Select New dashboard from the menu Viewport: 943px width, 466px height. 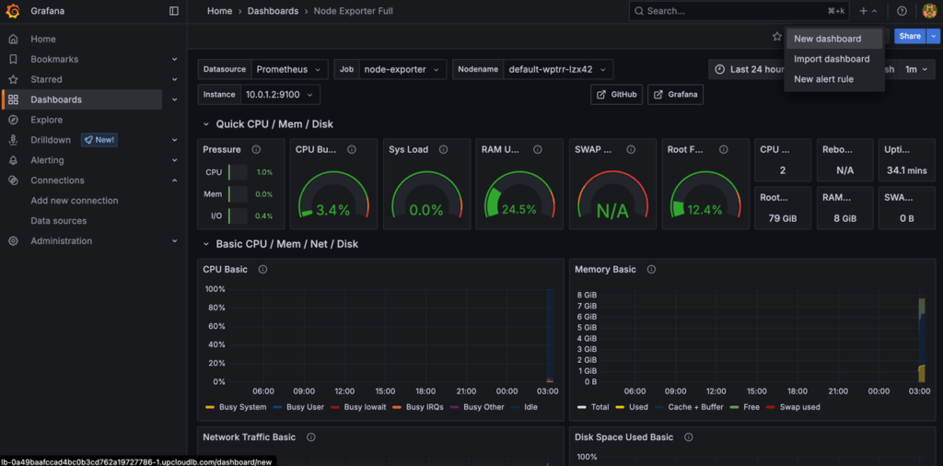point(834,39)
